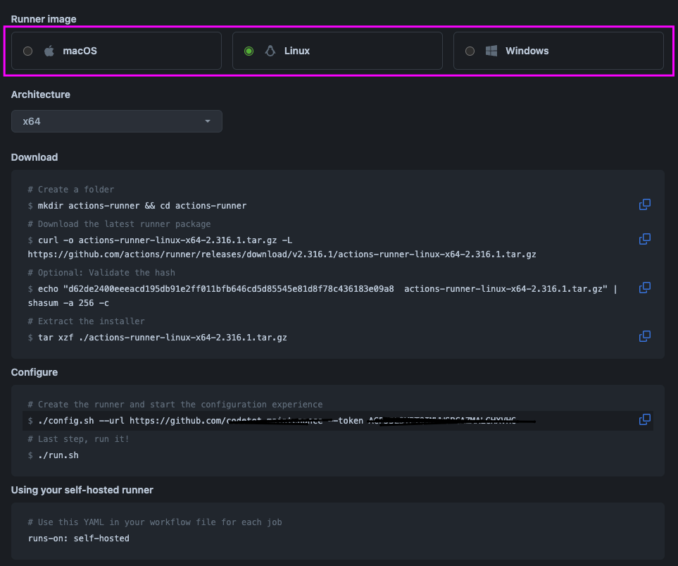This screenshot has height=566, width=678.
Task: Copy the curl download command
Action: point(644,239)
